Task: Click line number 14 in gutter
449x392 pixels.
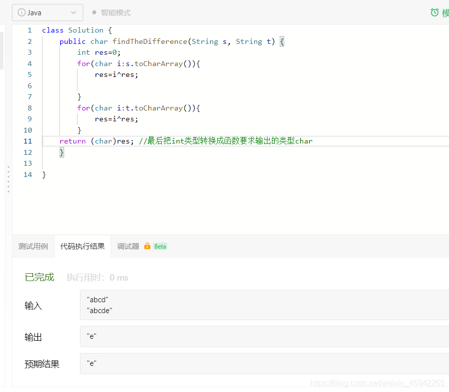Action: [28, 175]
